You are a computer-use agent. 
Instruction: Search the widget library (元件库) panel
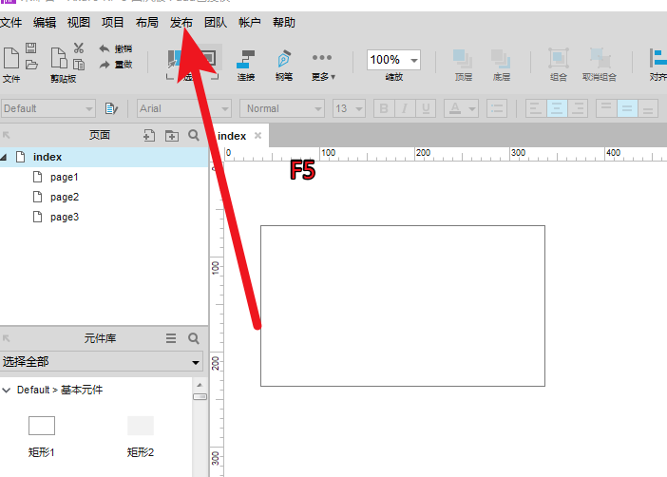coord(194,338)
